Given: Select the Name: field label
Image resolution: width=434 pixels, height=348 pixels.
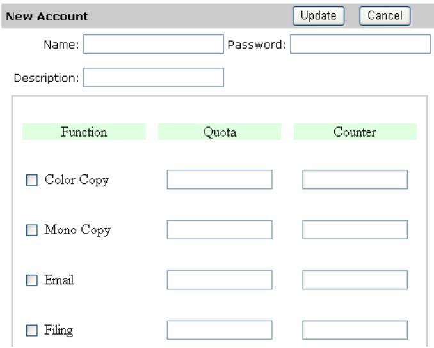Looking at the screenshot, I should [x=61, y=45].
